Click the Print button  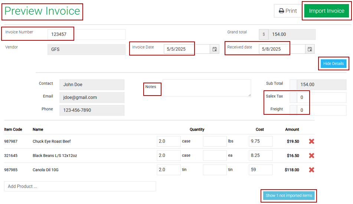(288, 11)
